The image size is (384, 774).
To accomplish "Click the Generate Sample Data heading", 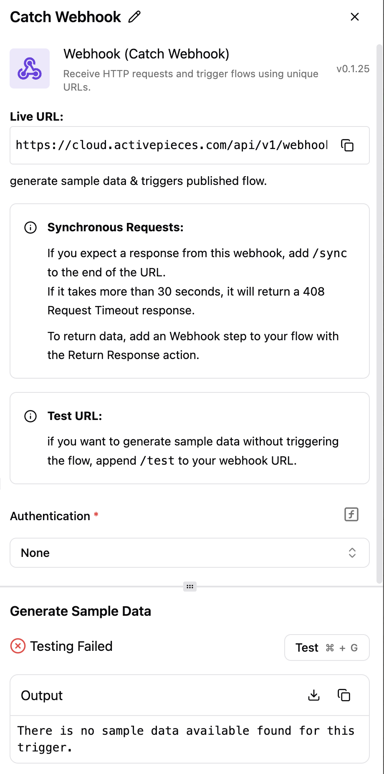I will coord(81,611).
